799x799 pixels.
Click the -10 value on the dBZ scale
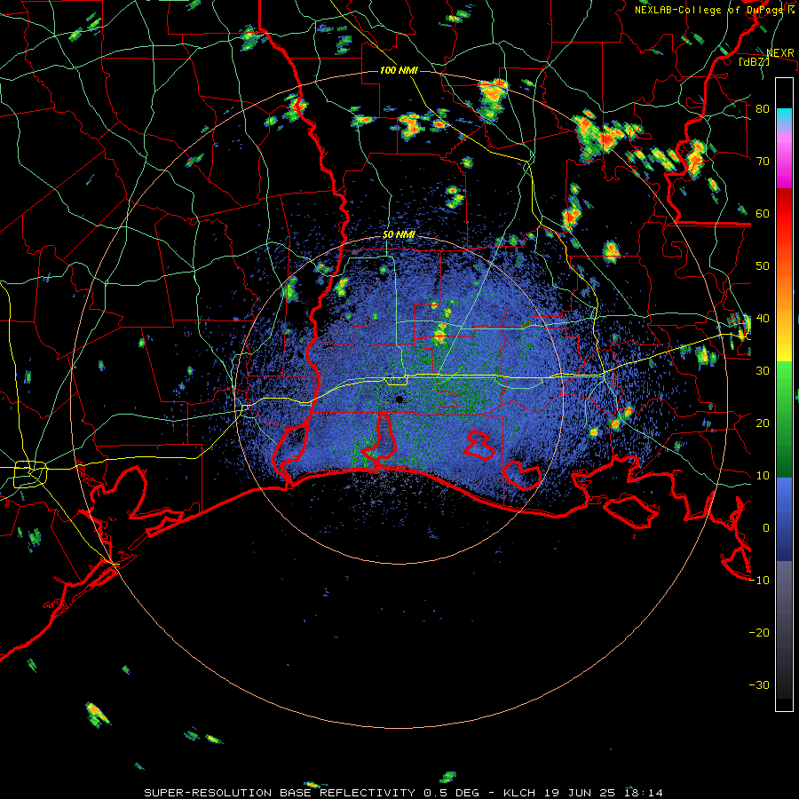[759, 580]
